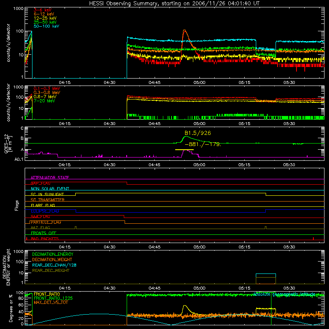Click the "GOES-12 [W m-2]" axis label
The width and height of the screenshot is (329, 329).
click(x=8, y=144)
